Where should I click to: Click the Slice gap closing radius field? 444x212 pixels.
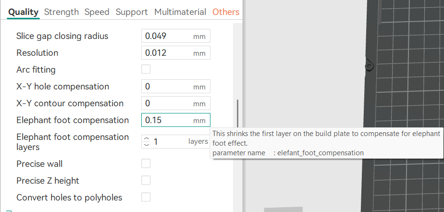[x=167, y=36]
